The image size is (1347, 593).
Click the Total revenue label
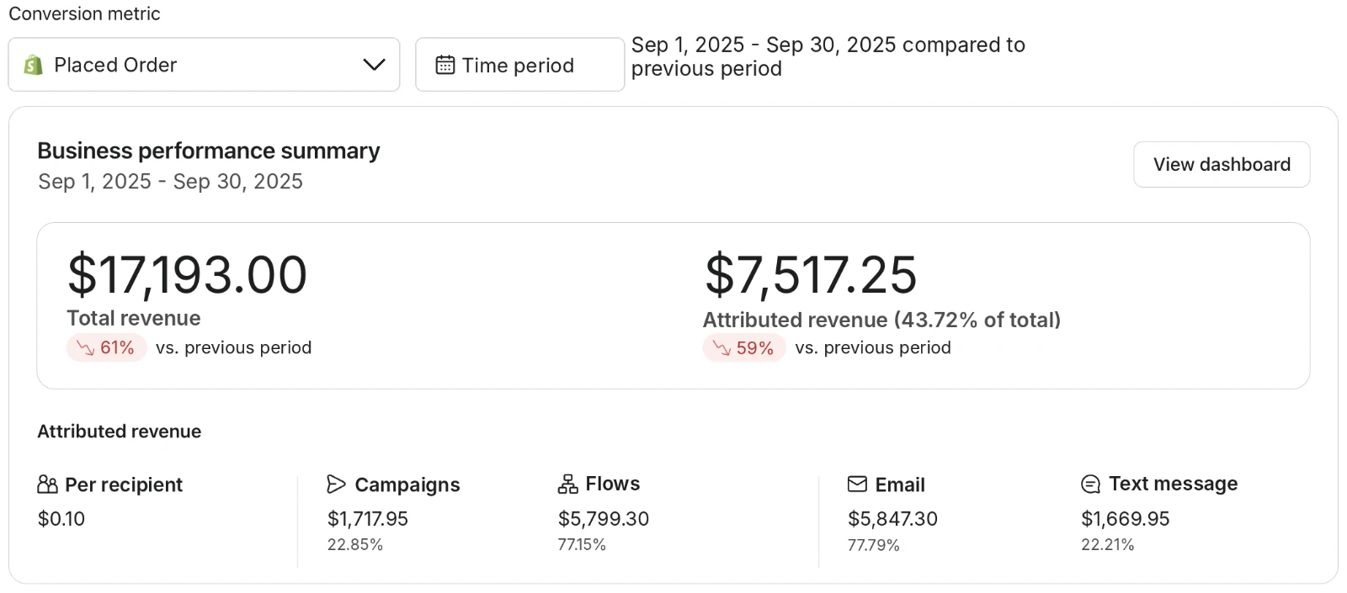tap(134, 318)
